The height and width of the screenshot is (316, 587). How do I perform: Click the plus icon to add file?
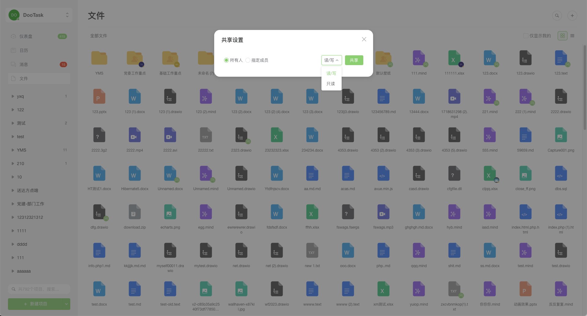tap(572, 16)
